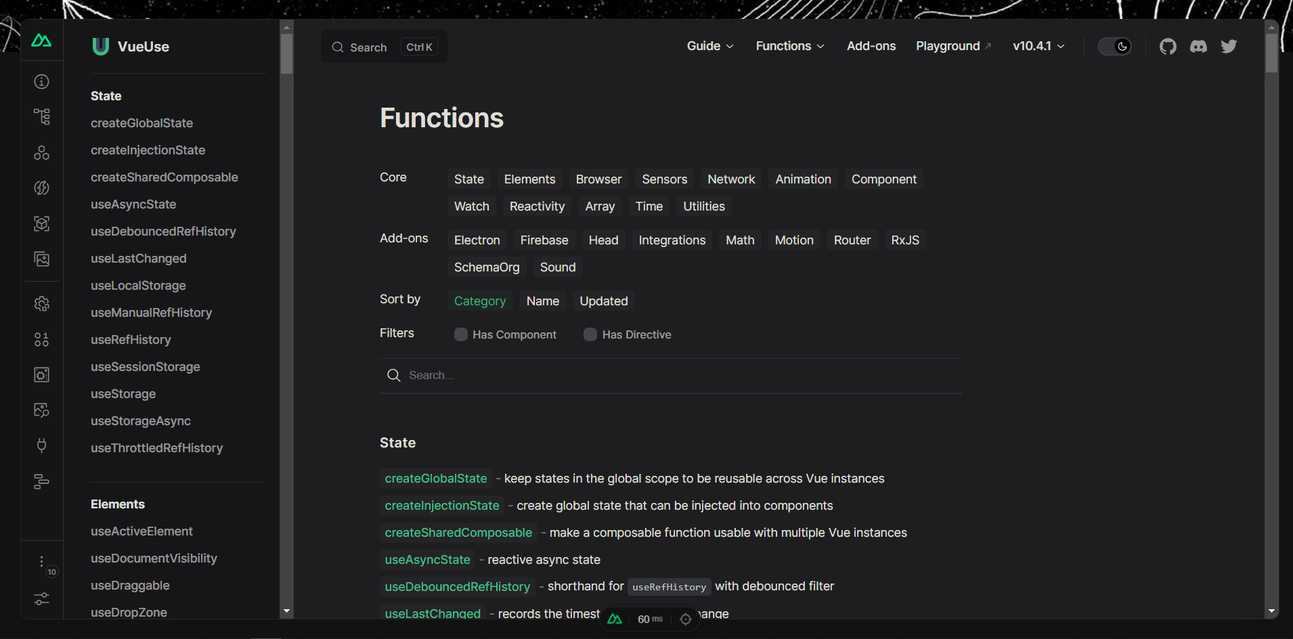Open the Runtime Configs gear icon
The width and height of the screenshot is (1293, 639).
coord(42,304)
